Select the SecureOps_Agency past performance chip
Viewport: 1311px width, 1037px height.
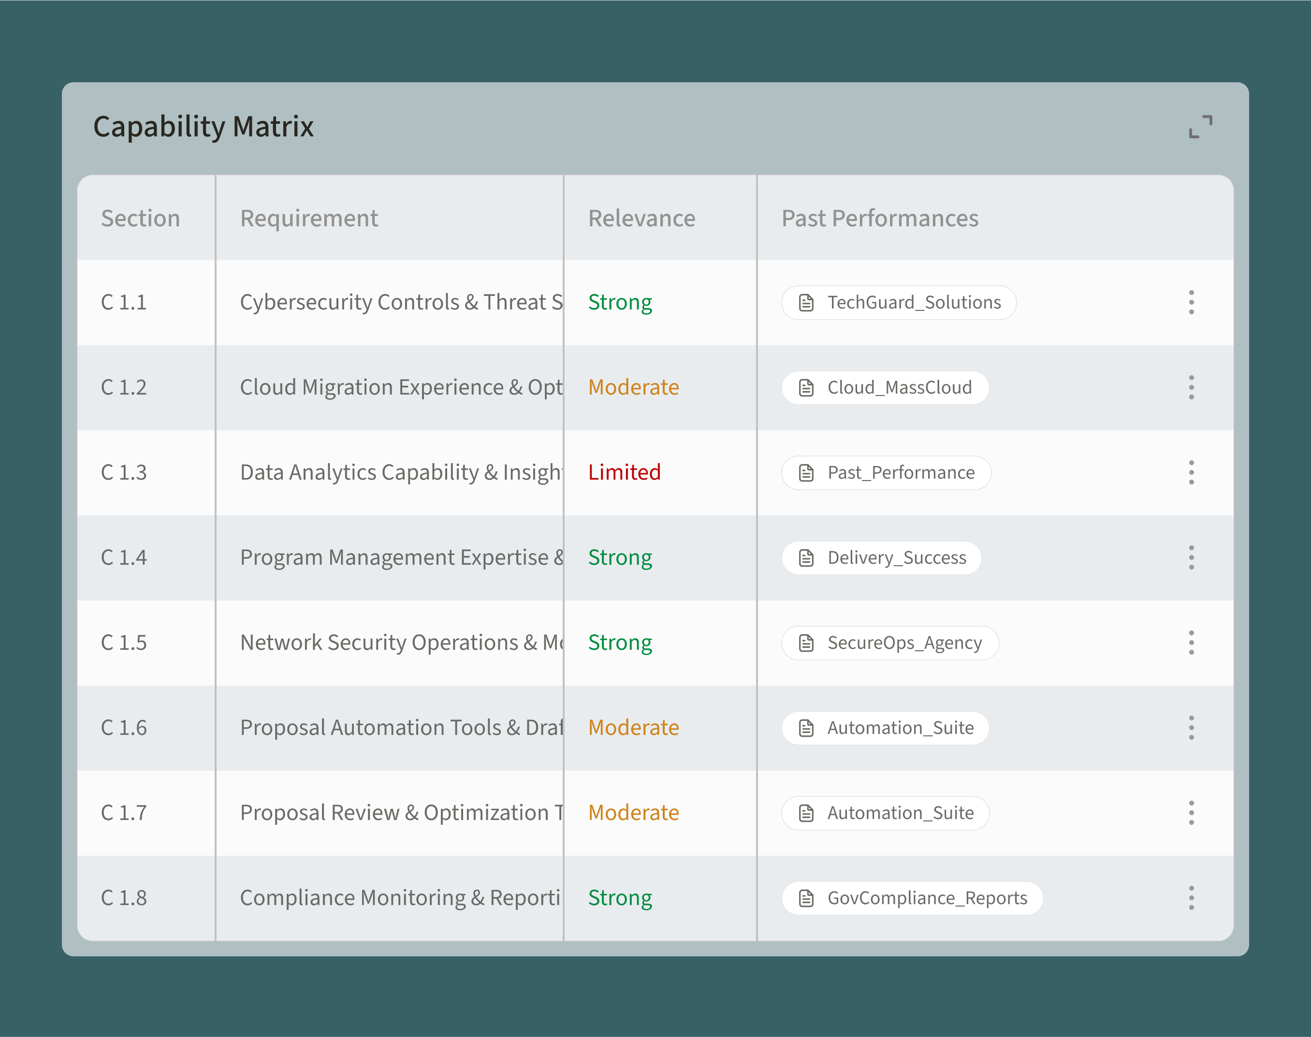pos(890,643)
